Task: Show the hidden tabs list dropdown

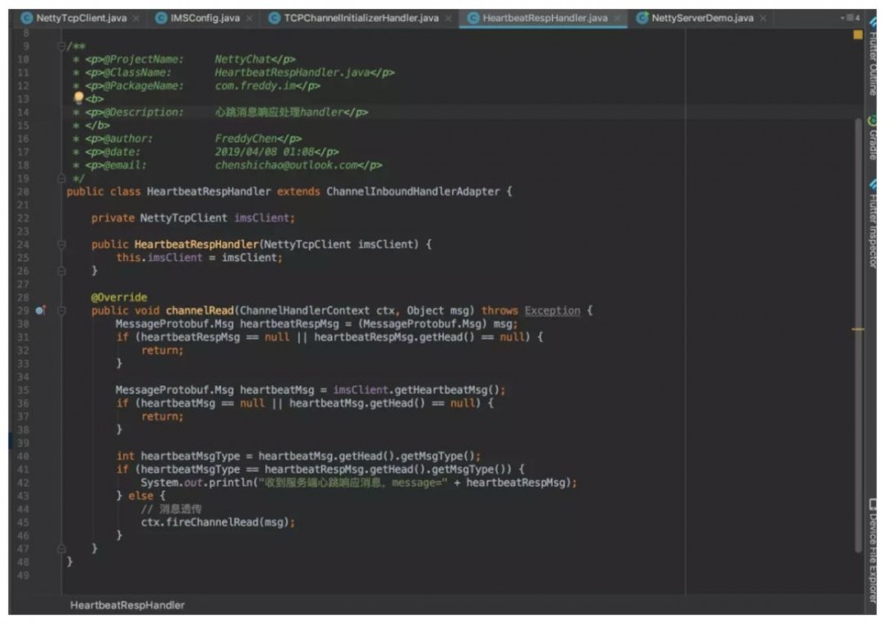Action: pos(850,18)
